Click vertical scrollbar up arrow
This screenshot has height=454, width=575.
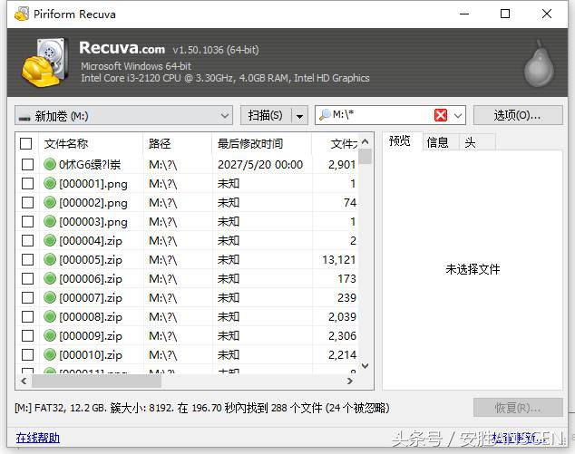[x=365, y=141]
